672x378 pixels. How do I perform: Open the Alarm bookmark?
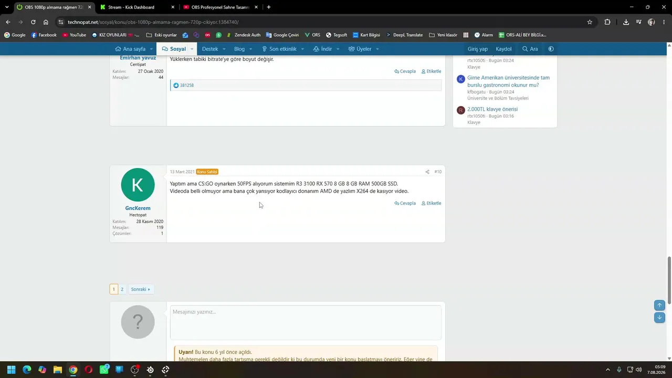484,35
